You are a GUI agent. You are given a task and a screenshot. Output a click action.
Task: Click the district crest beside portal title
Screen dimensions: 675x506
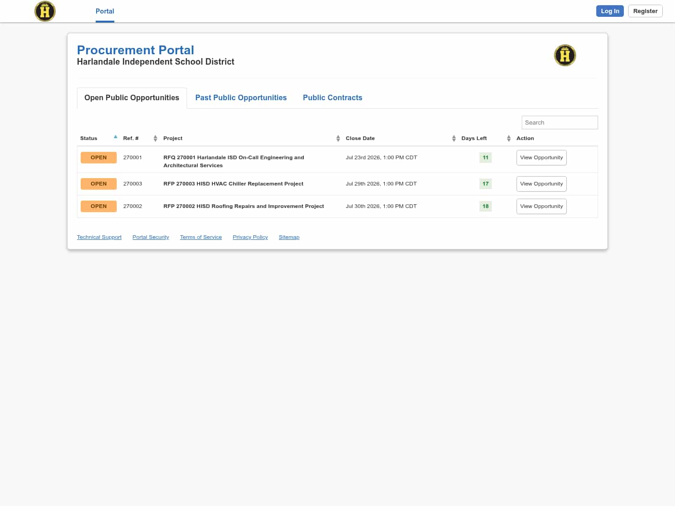click(565, 55)
